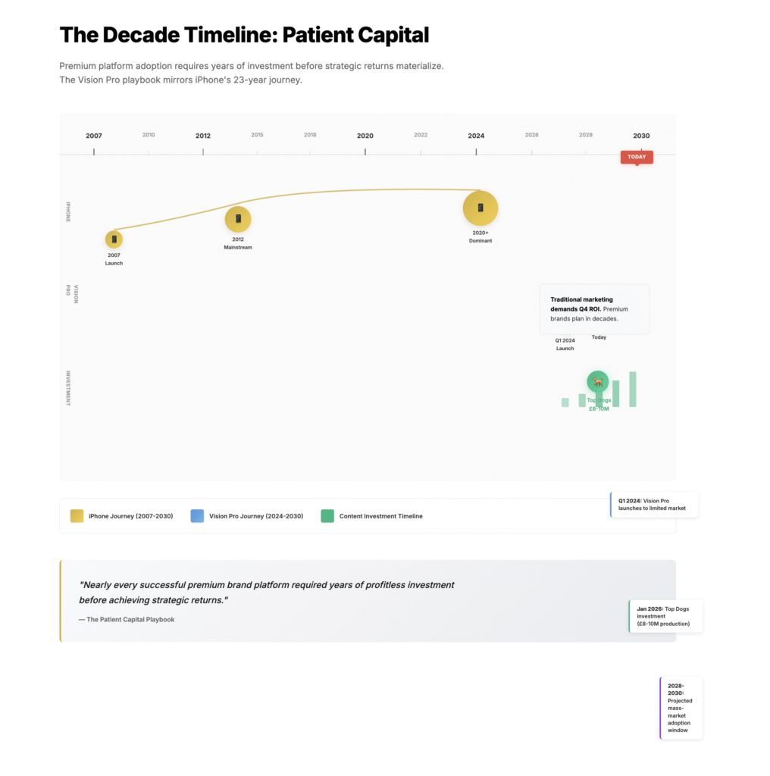This screenshot has height=776, width=770.
Task: Click the red TODAY marker badge
Action: pos(637,157)
